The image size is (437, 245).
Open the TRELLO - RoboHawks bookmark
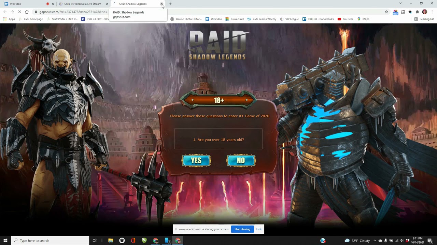pos(318,19)
